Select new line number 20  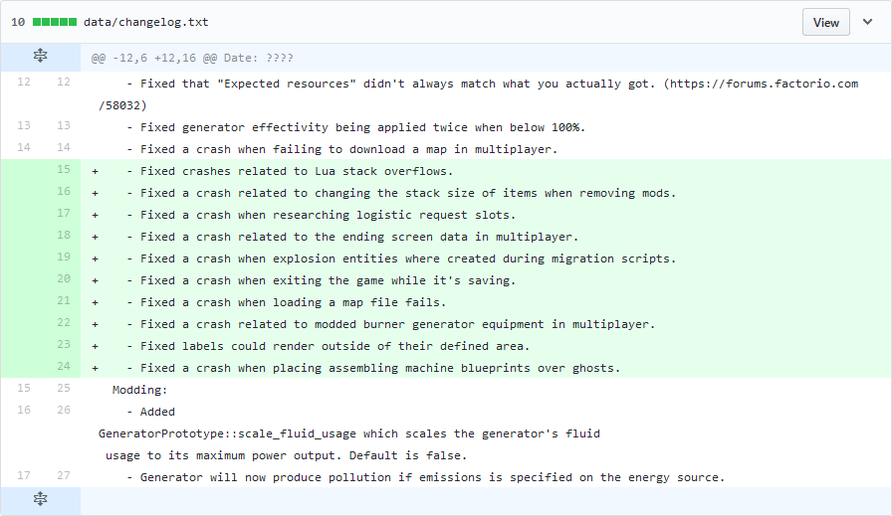pyautogui.click(x=64, y=279)
